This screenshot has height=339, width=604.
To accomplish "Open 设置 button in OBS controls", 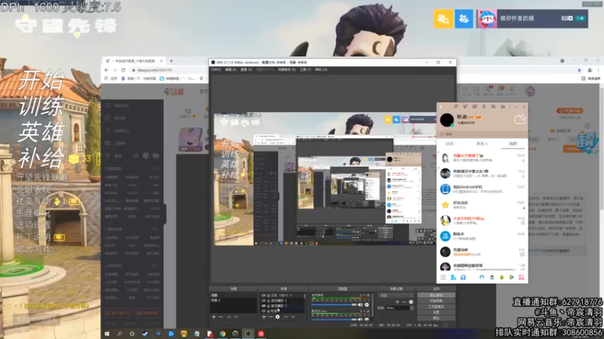I will 436,313.
